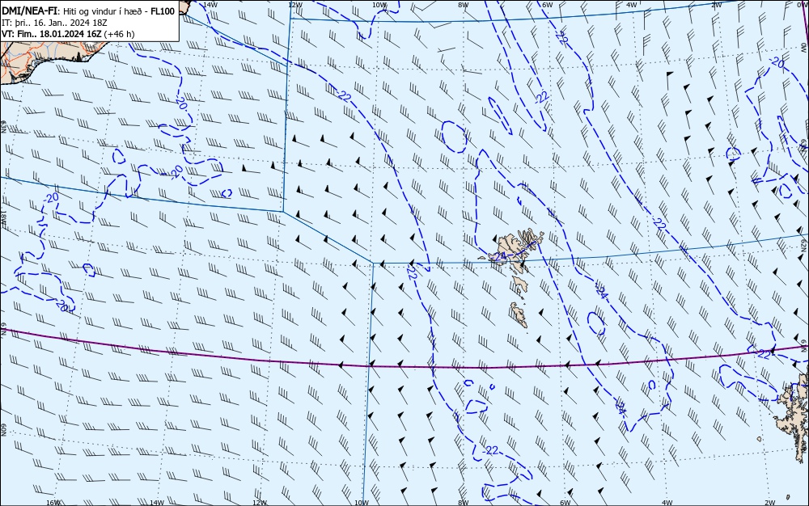Image resolution: width=809 pixels, height=506 pixels.
Task: Click the VT valid time '18.01.2024 16Z'
Action: click(70, 34)
